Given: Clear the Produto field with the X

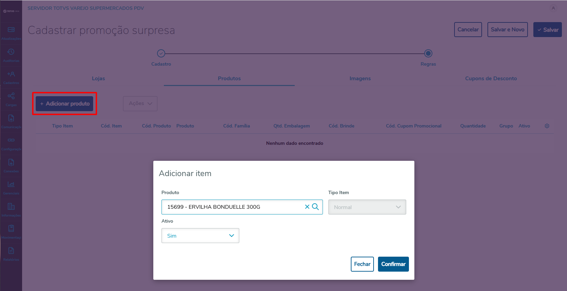Looking at the screenshot, I should 307,207.
